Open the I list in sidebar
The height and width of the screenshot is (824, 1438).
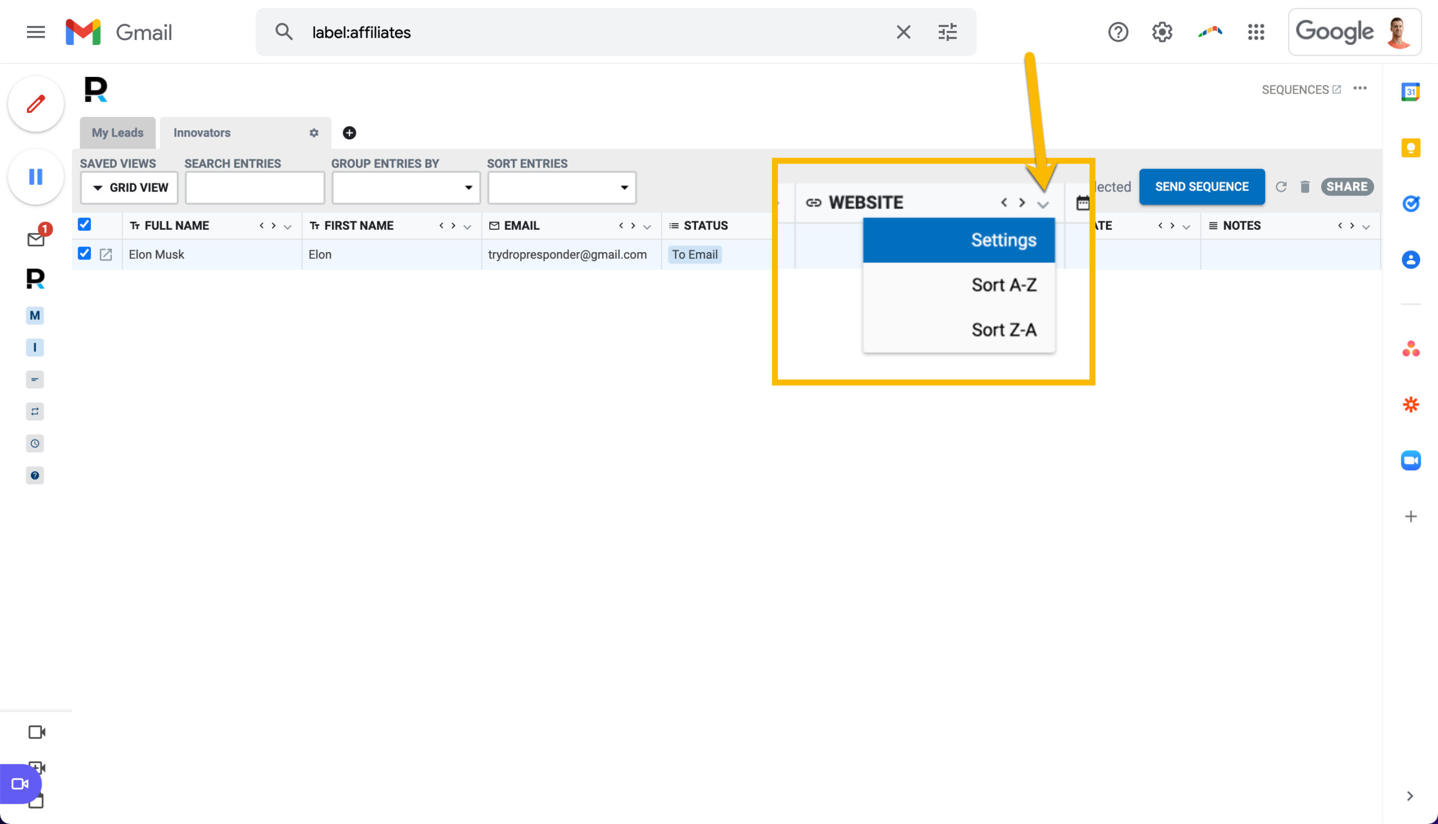coord(35,347)
